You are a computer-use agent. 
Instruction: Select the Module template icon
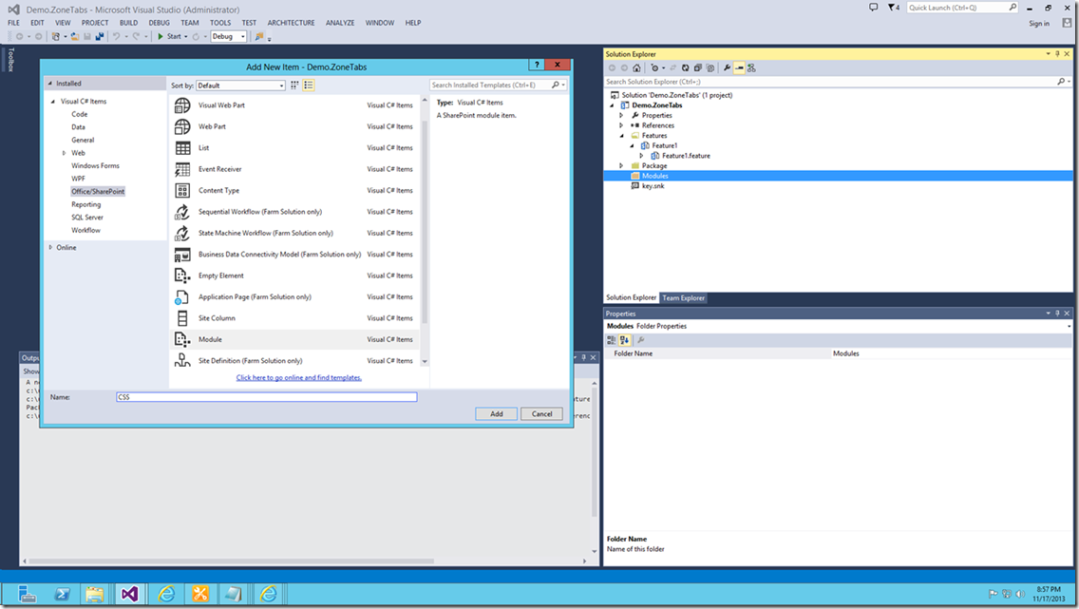(182, 339)
